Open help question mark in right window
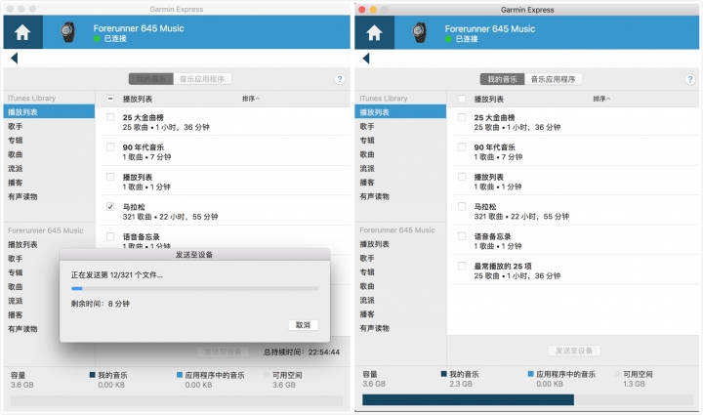Viewport: 703px width, 415px height. [690, 80]
